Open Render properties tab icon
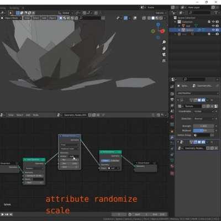This screenshot has height=221, width=221. click(x=172, y=94)
